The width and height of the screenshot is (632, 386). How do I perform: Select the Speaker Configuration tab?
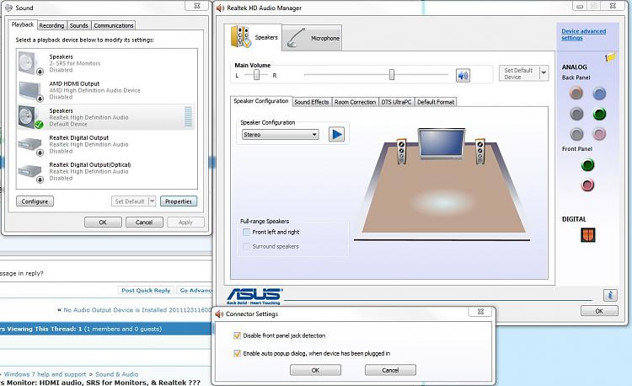(261, 101)
